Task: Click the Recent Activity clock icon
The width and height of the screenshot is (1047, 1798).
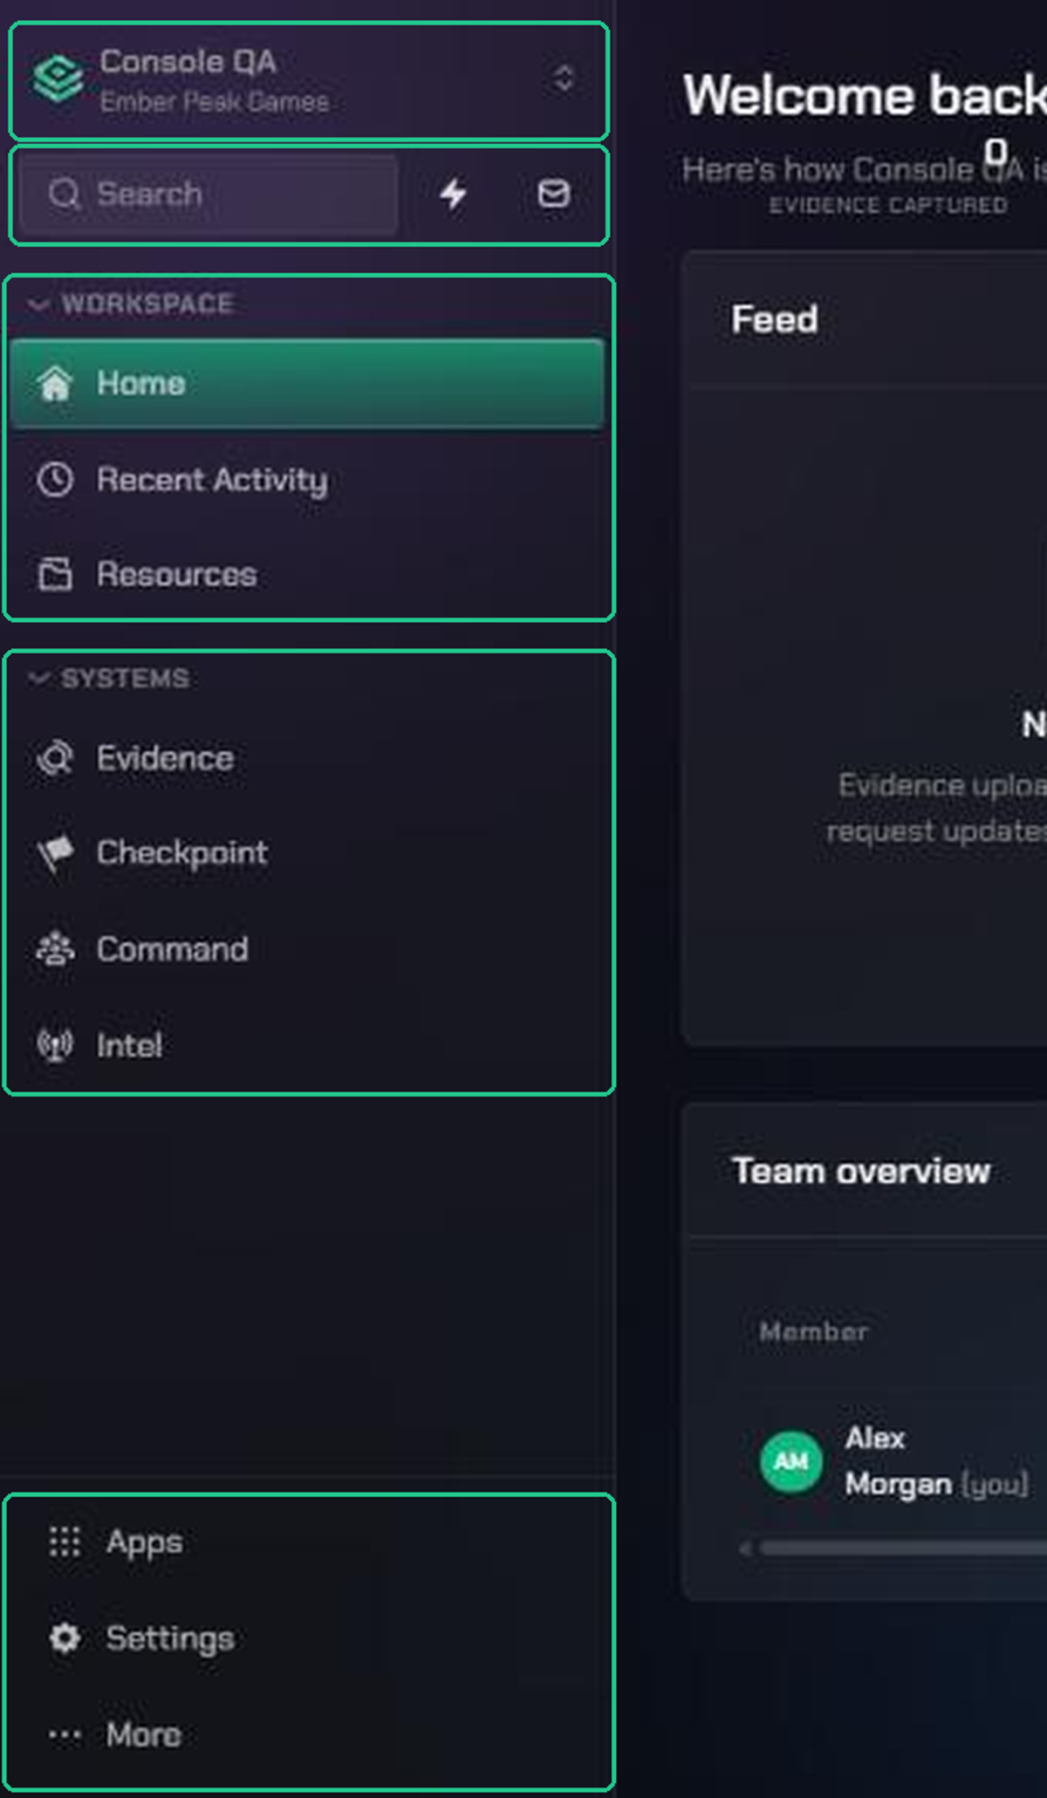Action: tap(55, 480)
